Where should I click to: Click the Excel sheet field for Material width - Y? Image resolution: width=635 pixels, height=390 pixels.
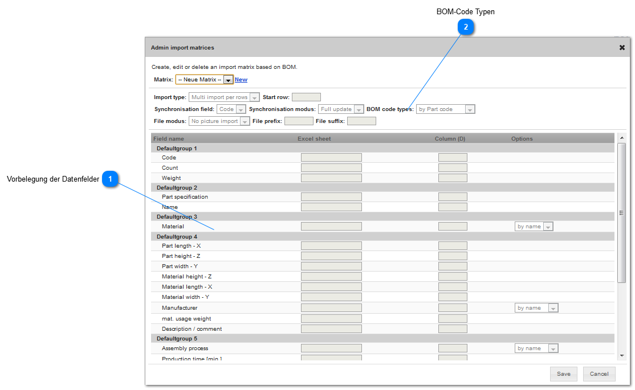coord(331,297)
